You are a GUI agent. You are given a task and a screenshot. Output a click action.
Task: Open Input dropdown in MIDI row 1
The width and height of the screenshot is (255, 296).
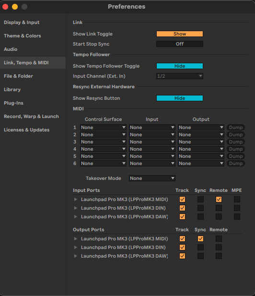click(152, 128)
